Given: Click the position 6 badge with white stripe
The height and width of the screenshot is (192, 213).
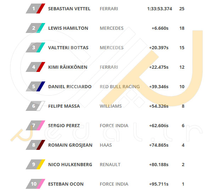Looking at the screenshot, I should click(35, 106).
